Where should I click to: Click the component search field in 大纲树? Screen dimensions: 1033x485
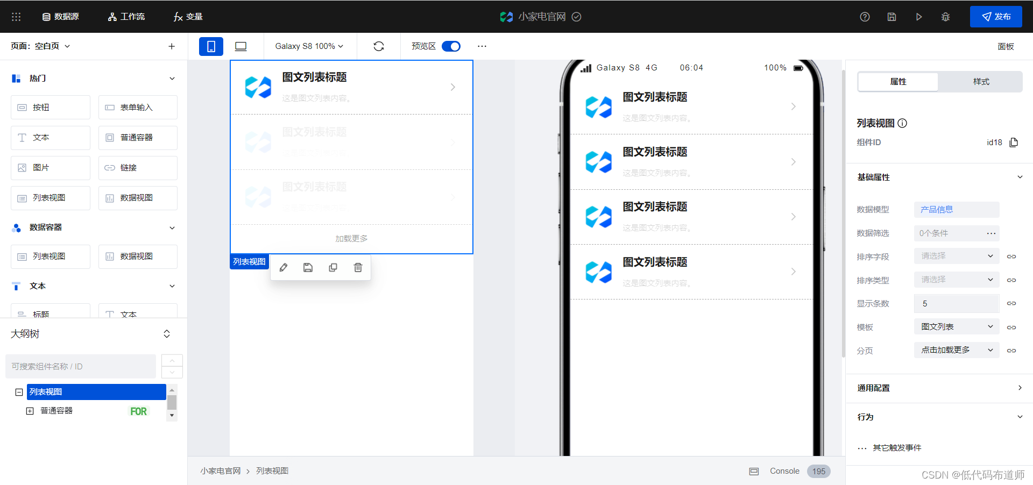81,366
